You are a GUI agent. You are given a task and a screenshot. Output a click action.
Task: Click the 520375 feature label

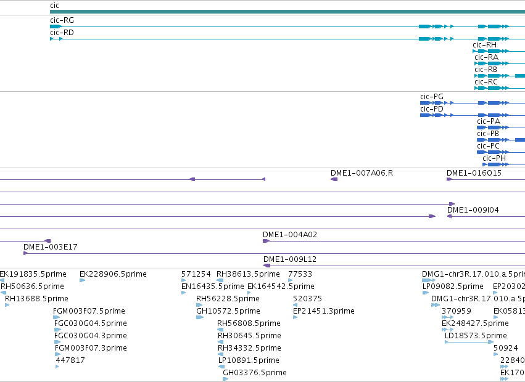[x=307, y=299]
